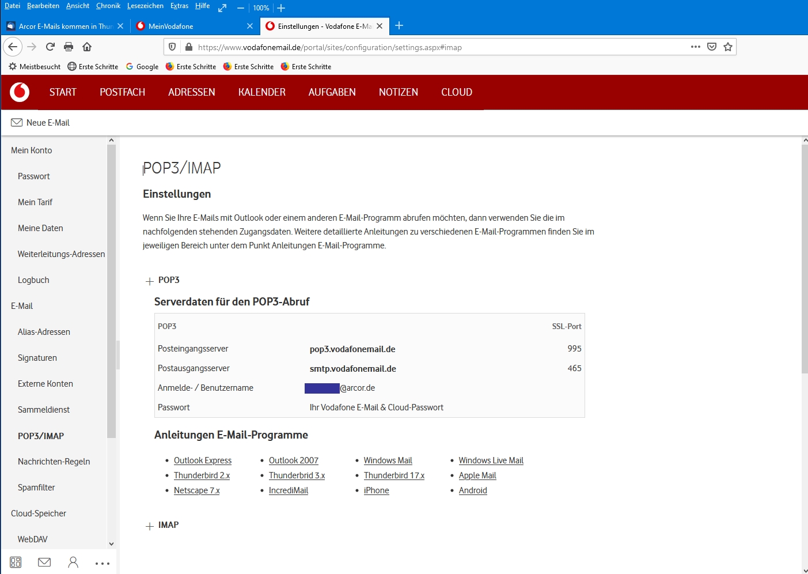This screenshot has width=808, height=574.
Task: Open the Windows Live Mail guide link
Action: click(x=491, y=460)
